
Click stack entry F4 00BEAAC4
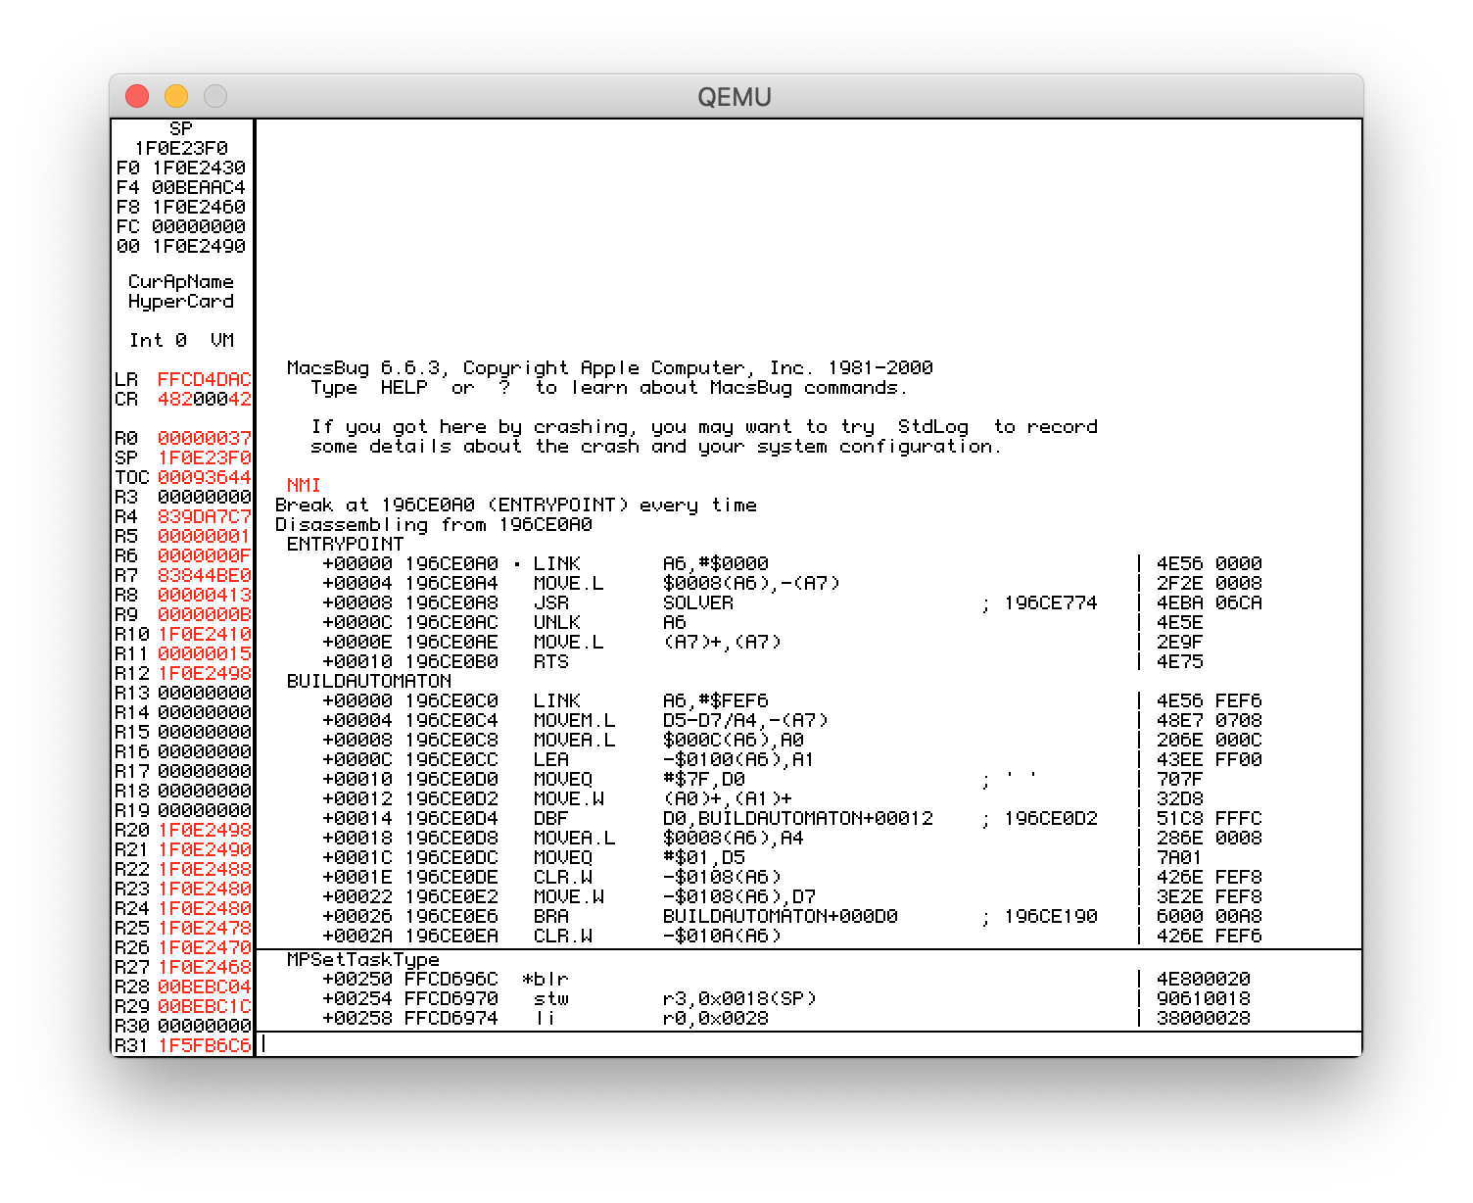(x=181, y=187)
